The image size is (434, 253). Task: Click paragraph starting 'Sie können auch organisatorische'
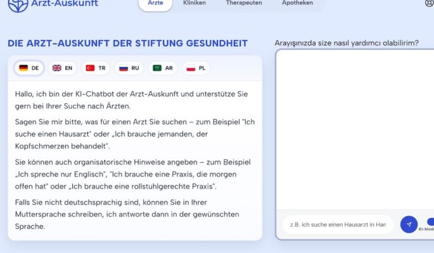(133, 175)
